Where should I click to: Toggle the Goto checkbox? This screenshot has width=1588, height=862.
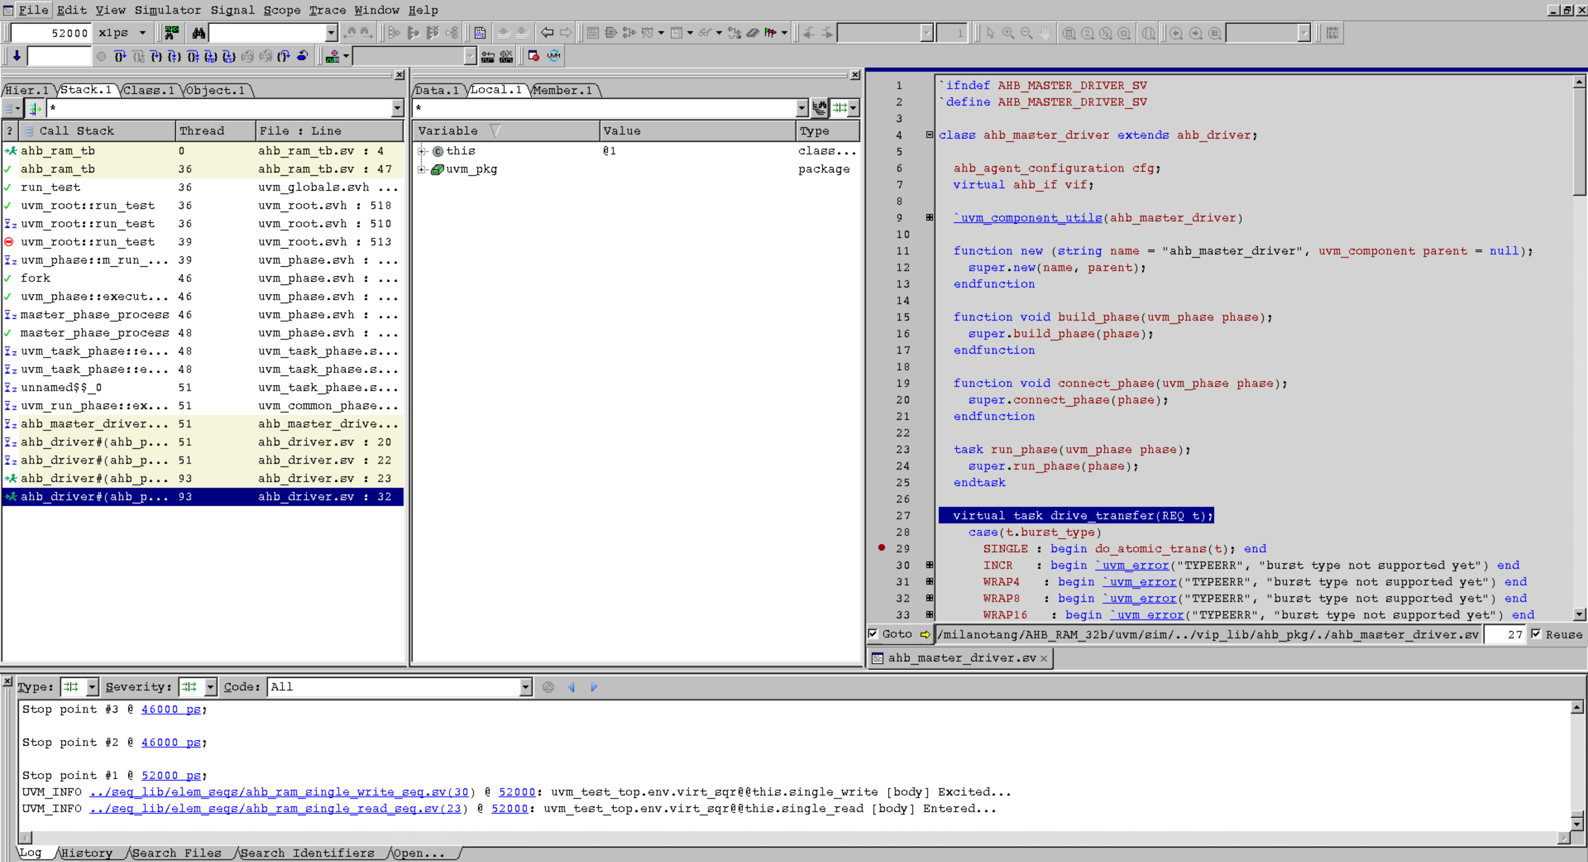(x=873, y=633)
